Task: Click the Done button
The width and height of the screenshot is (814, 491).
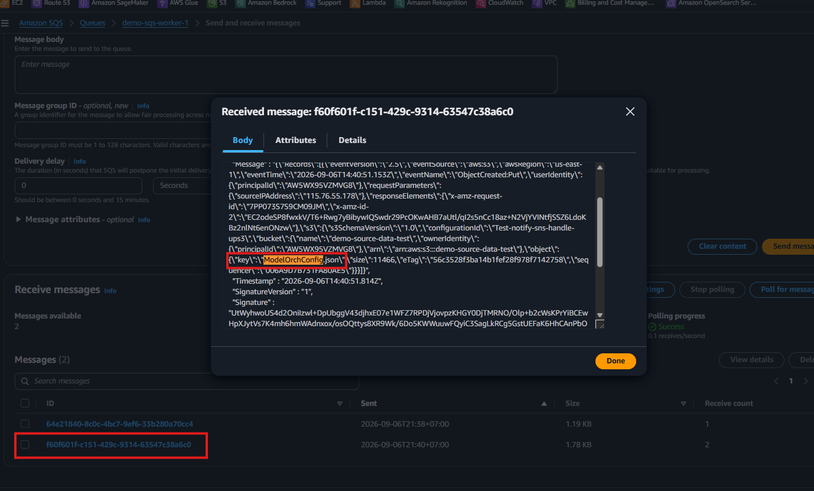Action: click(x=616, y=361)
